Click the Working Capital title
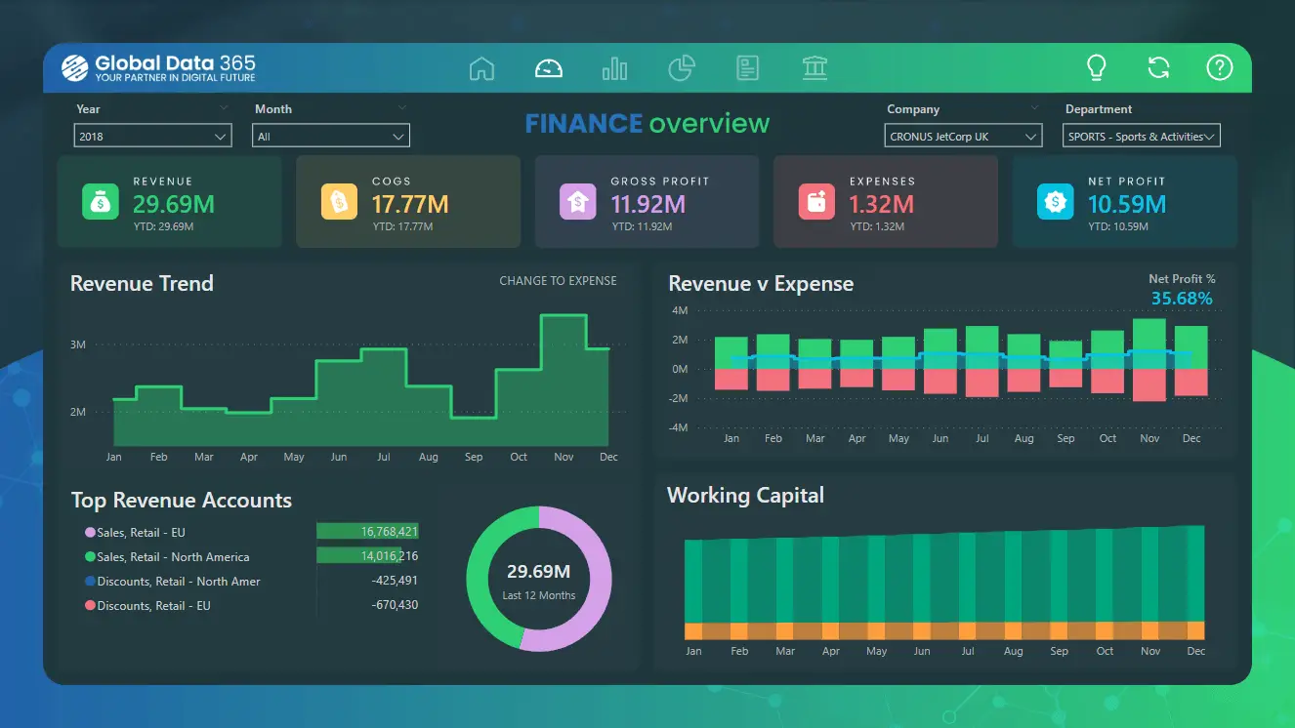 (x=745, y=496)
